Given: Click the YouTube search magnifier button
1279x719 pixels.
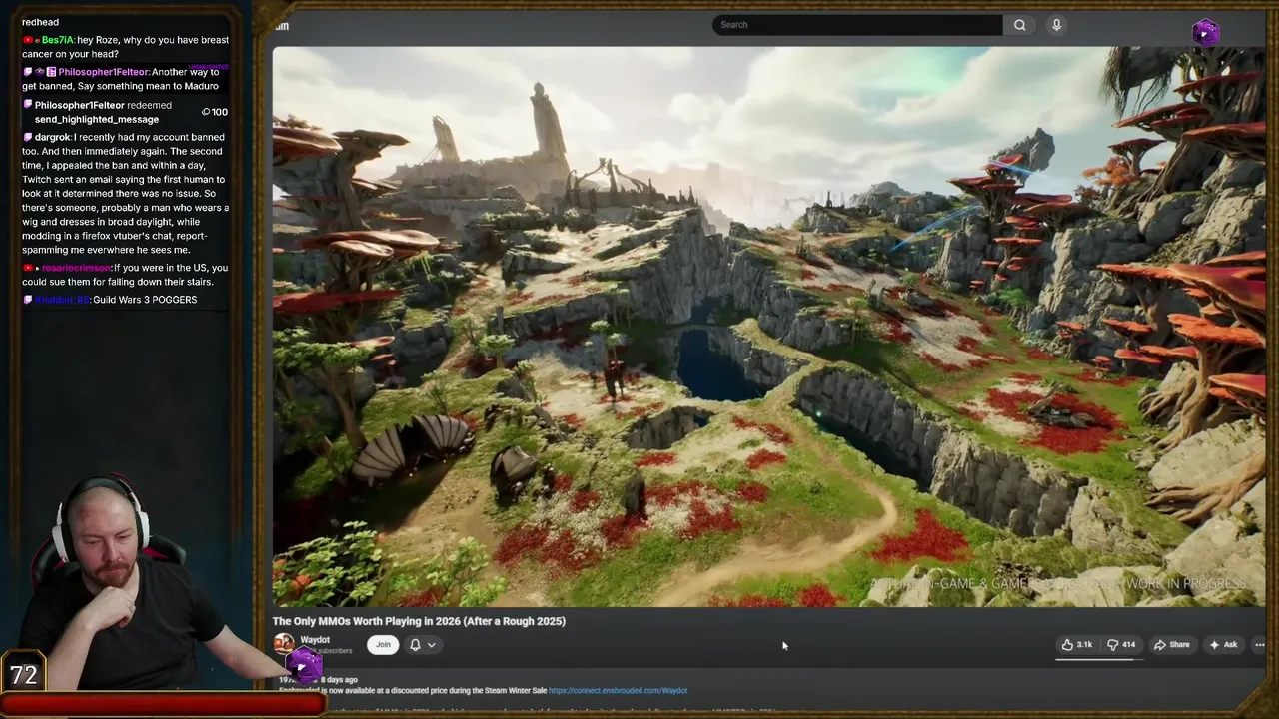Looking at the screenshot, I should coord(1019,25).
